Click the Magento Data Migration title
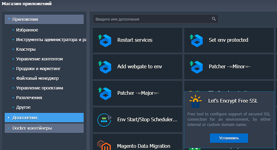This screenshot has width=277, height=150. click(144, 146)
